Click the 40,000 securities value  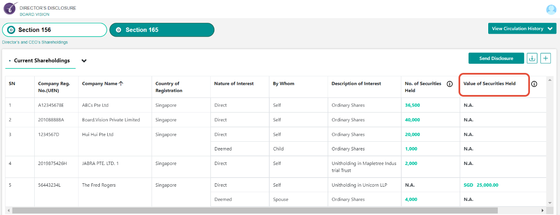pyautogui.click(x=413, y=120)
